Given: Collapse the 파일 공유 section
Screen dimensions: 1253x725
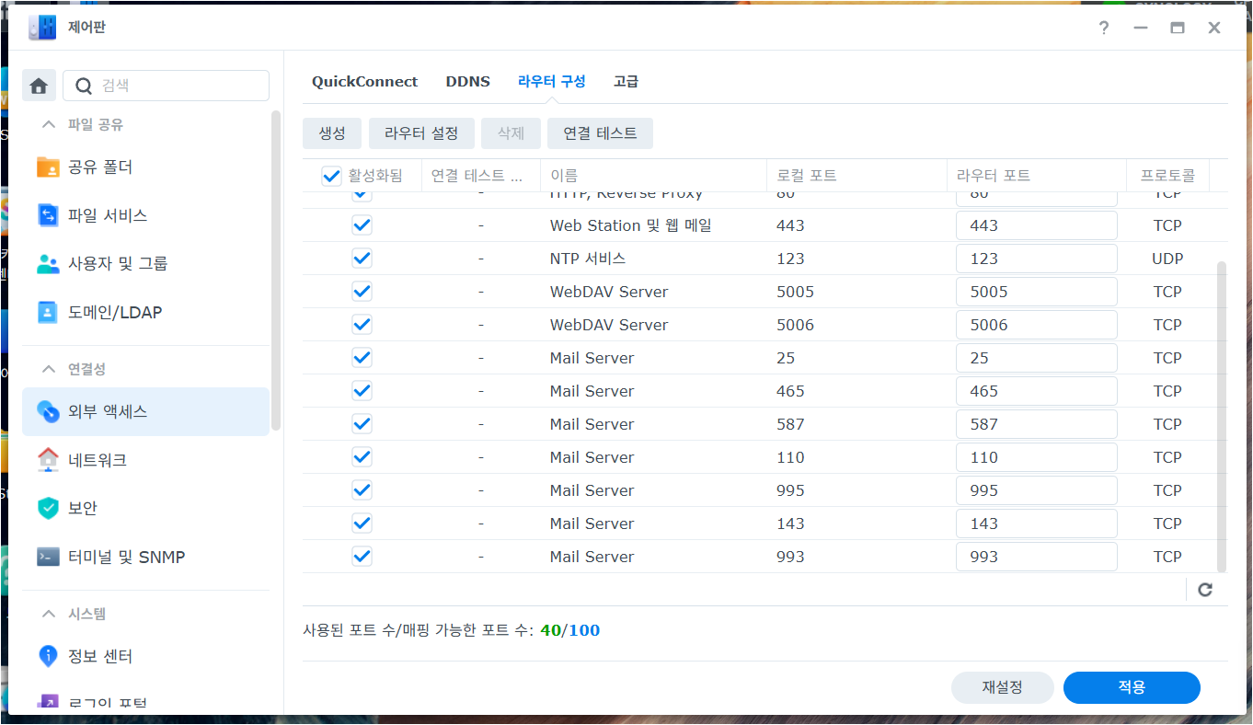Looking at the screenshot, I should 48,124.
